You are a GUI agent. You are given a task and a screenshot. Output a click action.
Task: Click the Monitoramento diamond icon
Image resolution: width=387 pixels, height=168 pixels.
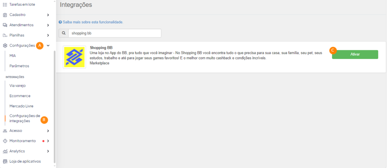pyautogui.click(x=5, y=141)
